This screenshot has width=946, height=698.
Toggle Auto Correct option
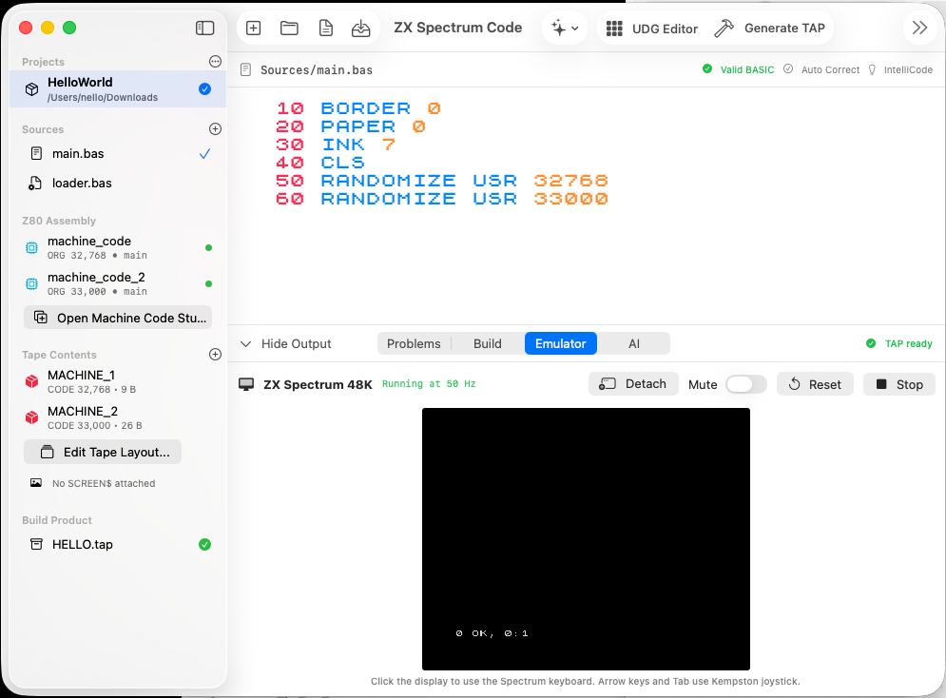(x=821, y=69)
